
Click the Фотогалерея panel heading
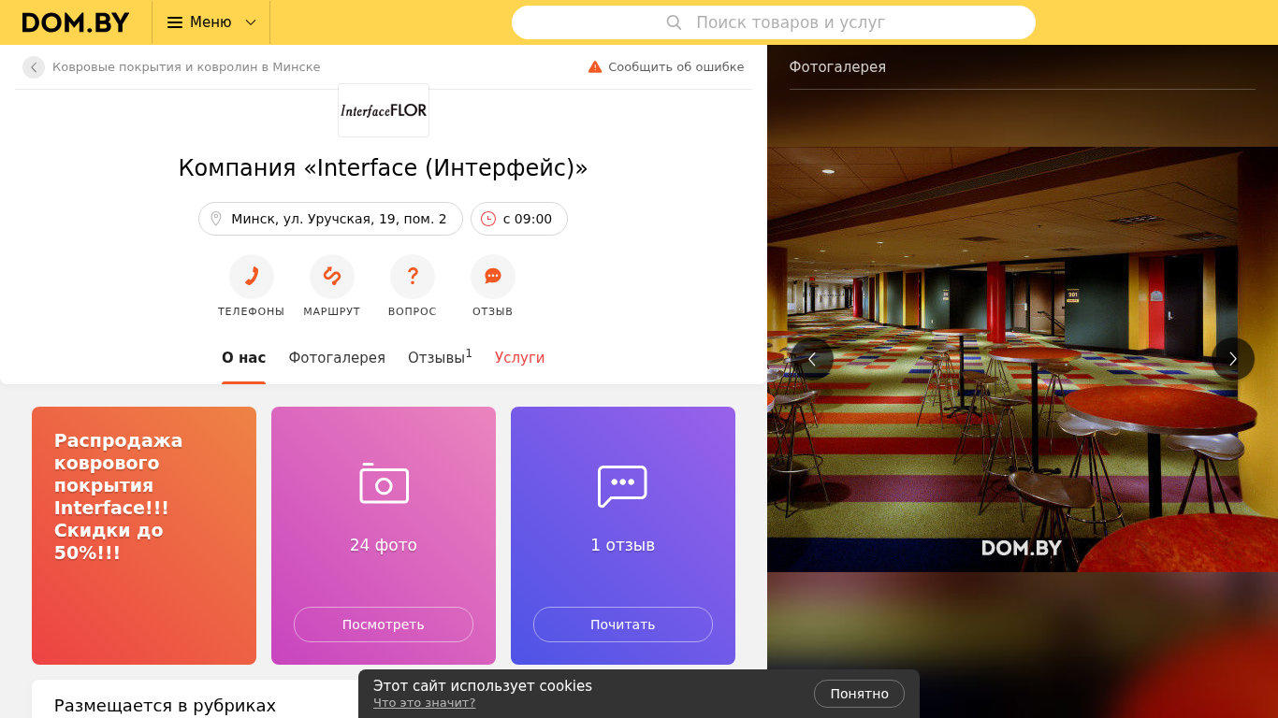pyautogui.click(x=837, y=67)
